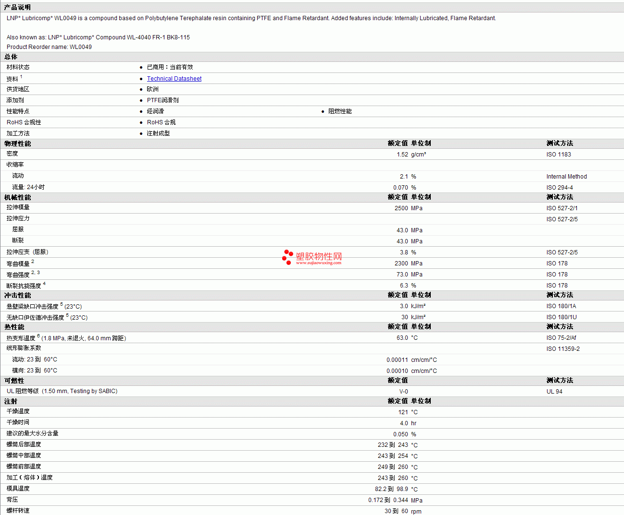Select the 螺筒中部温度 row label
Viewport: 624px width, 515px height.
(24, 455)
